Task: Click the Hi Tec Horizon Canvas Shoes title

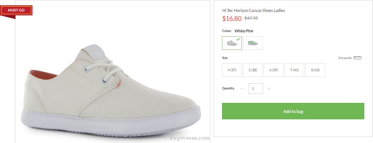Action: click(x=253, y=11)
